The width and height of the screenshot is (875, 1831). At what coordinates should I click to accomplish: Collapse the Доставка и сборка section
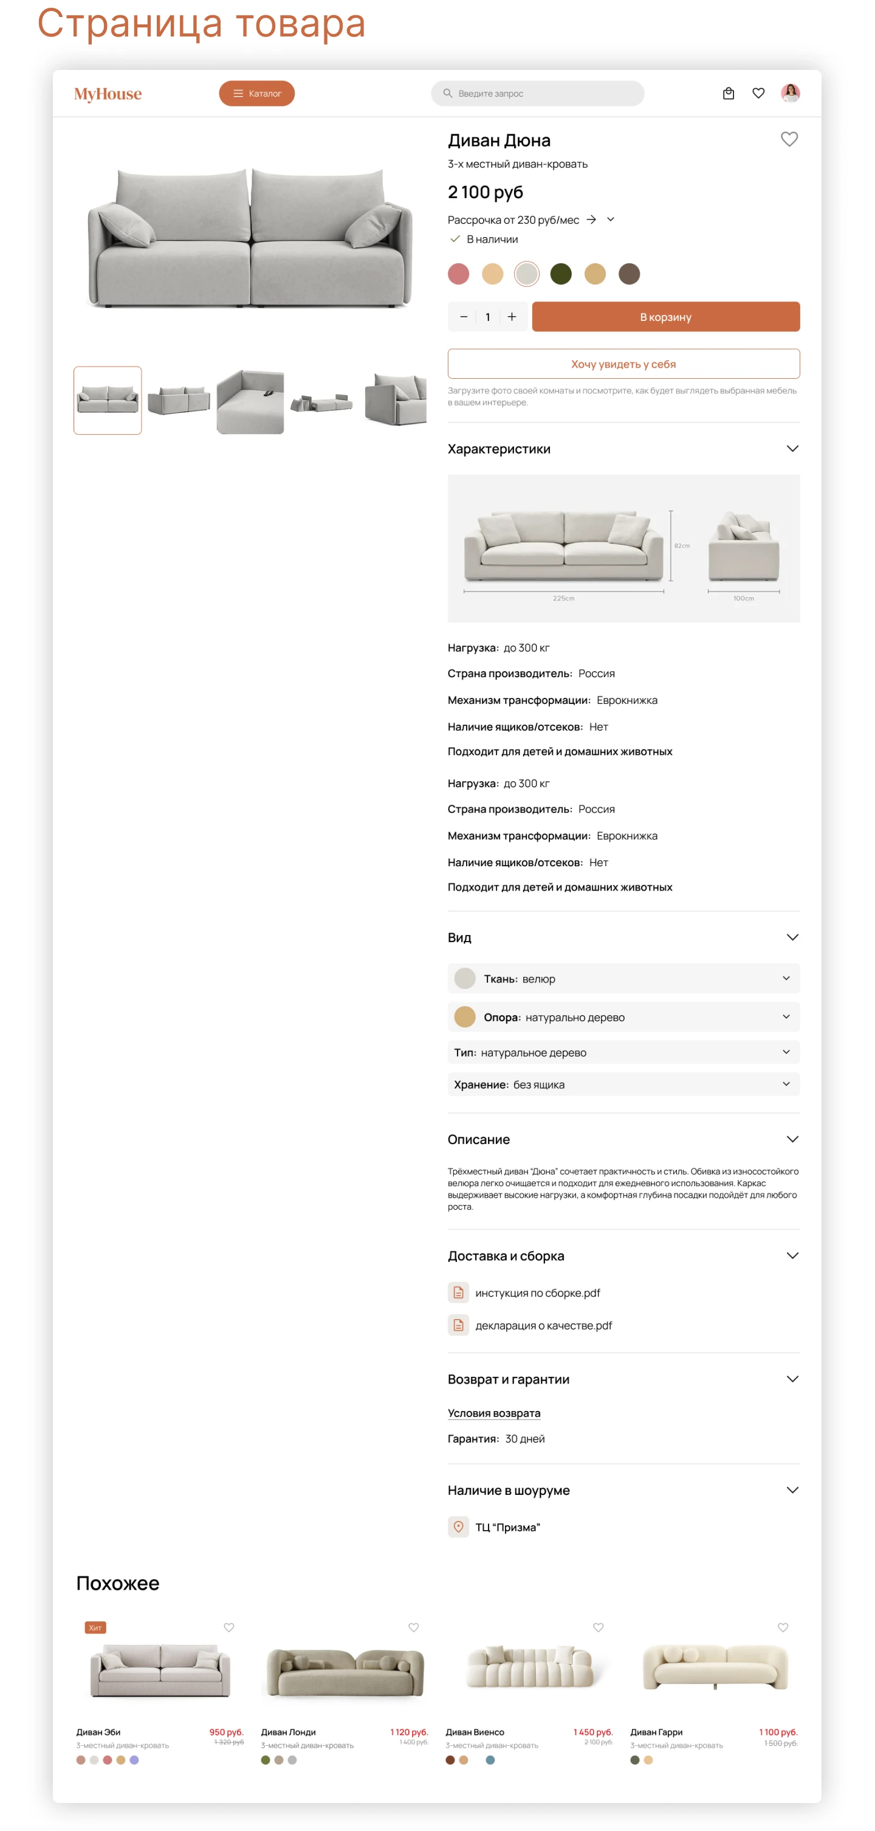(x=792, y=1255)
